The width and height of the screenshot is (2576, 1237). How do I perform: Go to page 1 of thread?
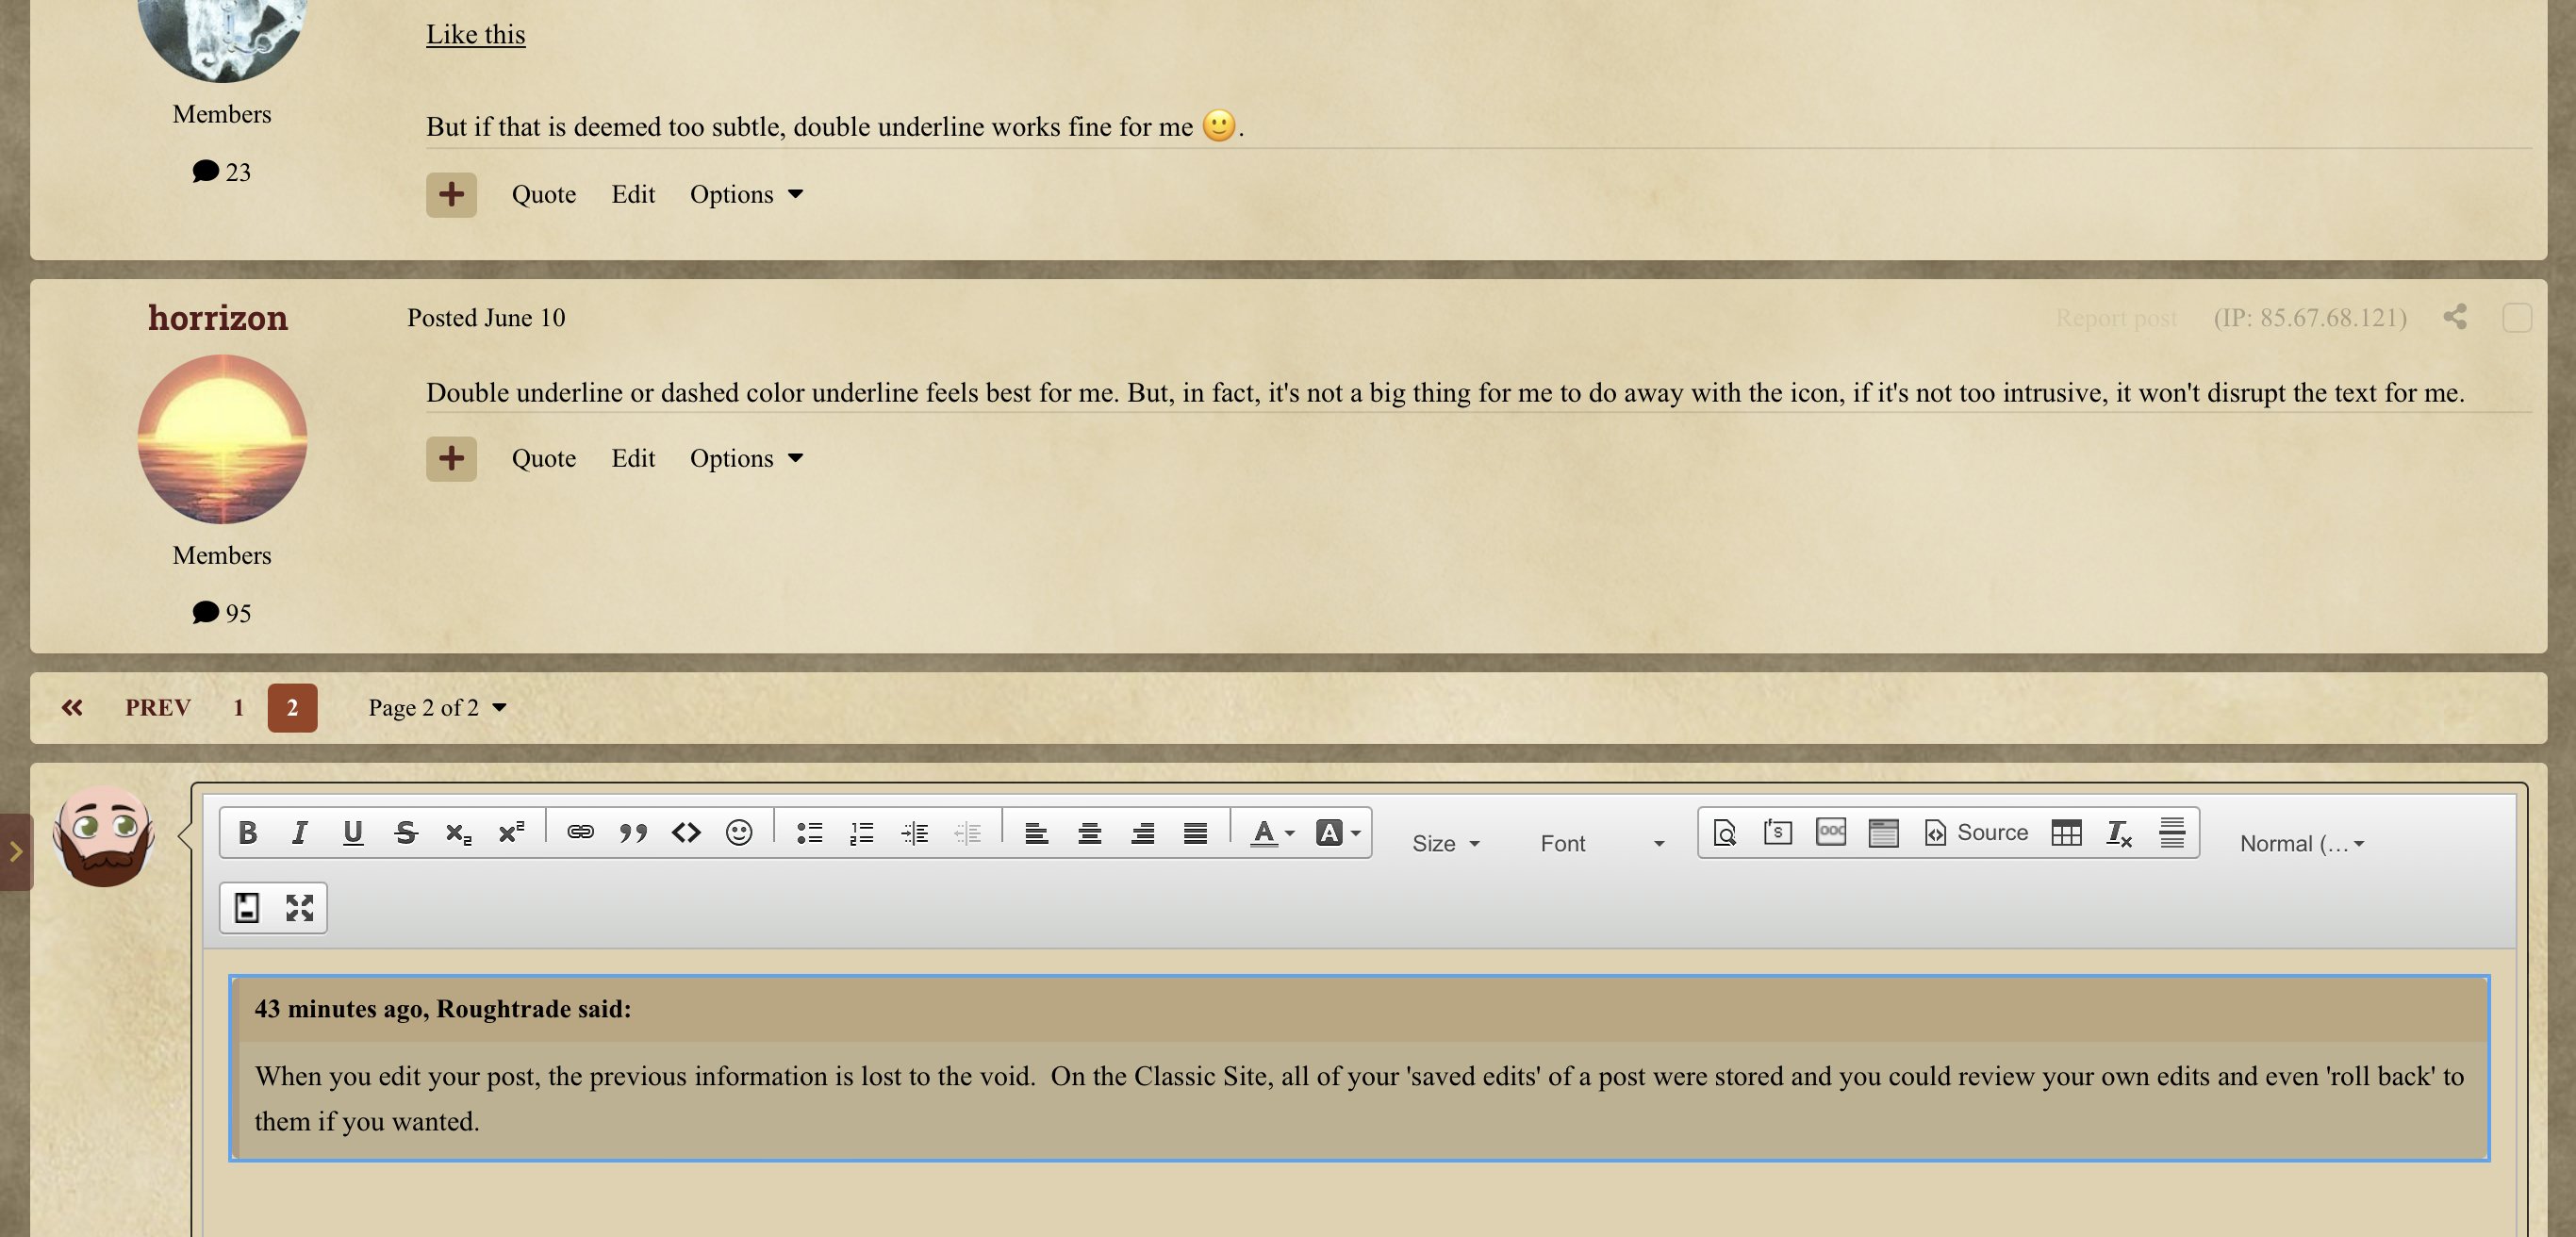tap(238, 708)
